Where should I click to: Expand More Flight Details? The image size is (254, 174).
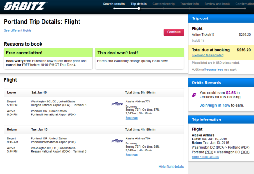(205, 157)
